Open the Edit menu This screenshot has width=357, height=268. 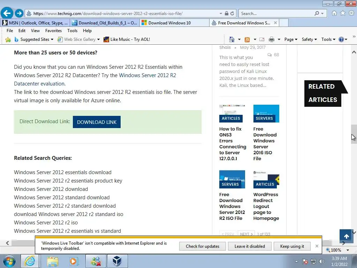[x=22, y=31]
